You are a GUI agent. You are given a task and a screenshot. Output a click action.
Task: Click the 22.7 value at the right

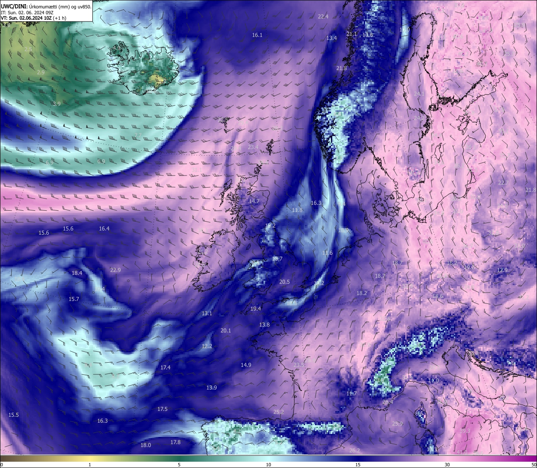503,183
